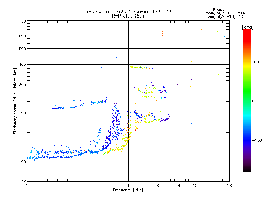Select the 'mean, sd,X: 87.4, 19.2' line

224,17
